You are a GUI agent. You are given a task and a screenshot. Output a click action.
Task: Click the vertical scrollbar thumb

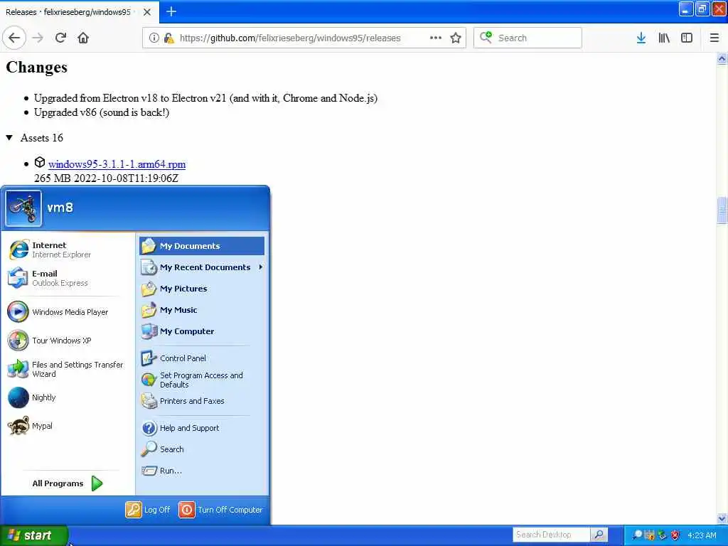click(x=722, y=210)
